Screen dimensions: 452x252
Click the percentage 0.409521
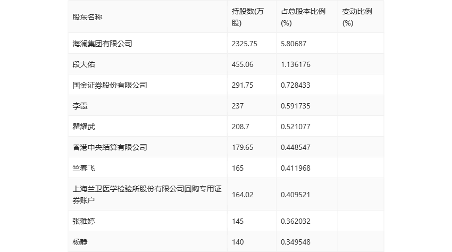296,195
